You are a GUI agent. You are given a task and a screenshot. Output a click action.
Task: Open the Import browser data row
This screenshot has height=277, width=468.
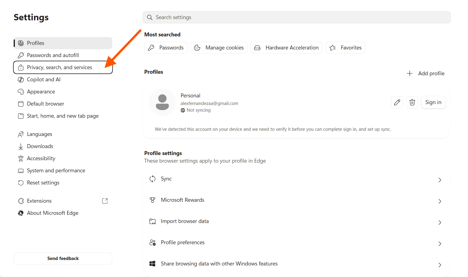click(x=296, y=222)
